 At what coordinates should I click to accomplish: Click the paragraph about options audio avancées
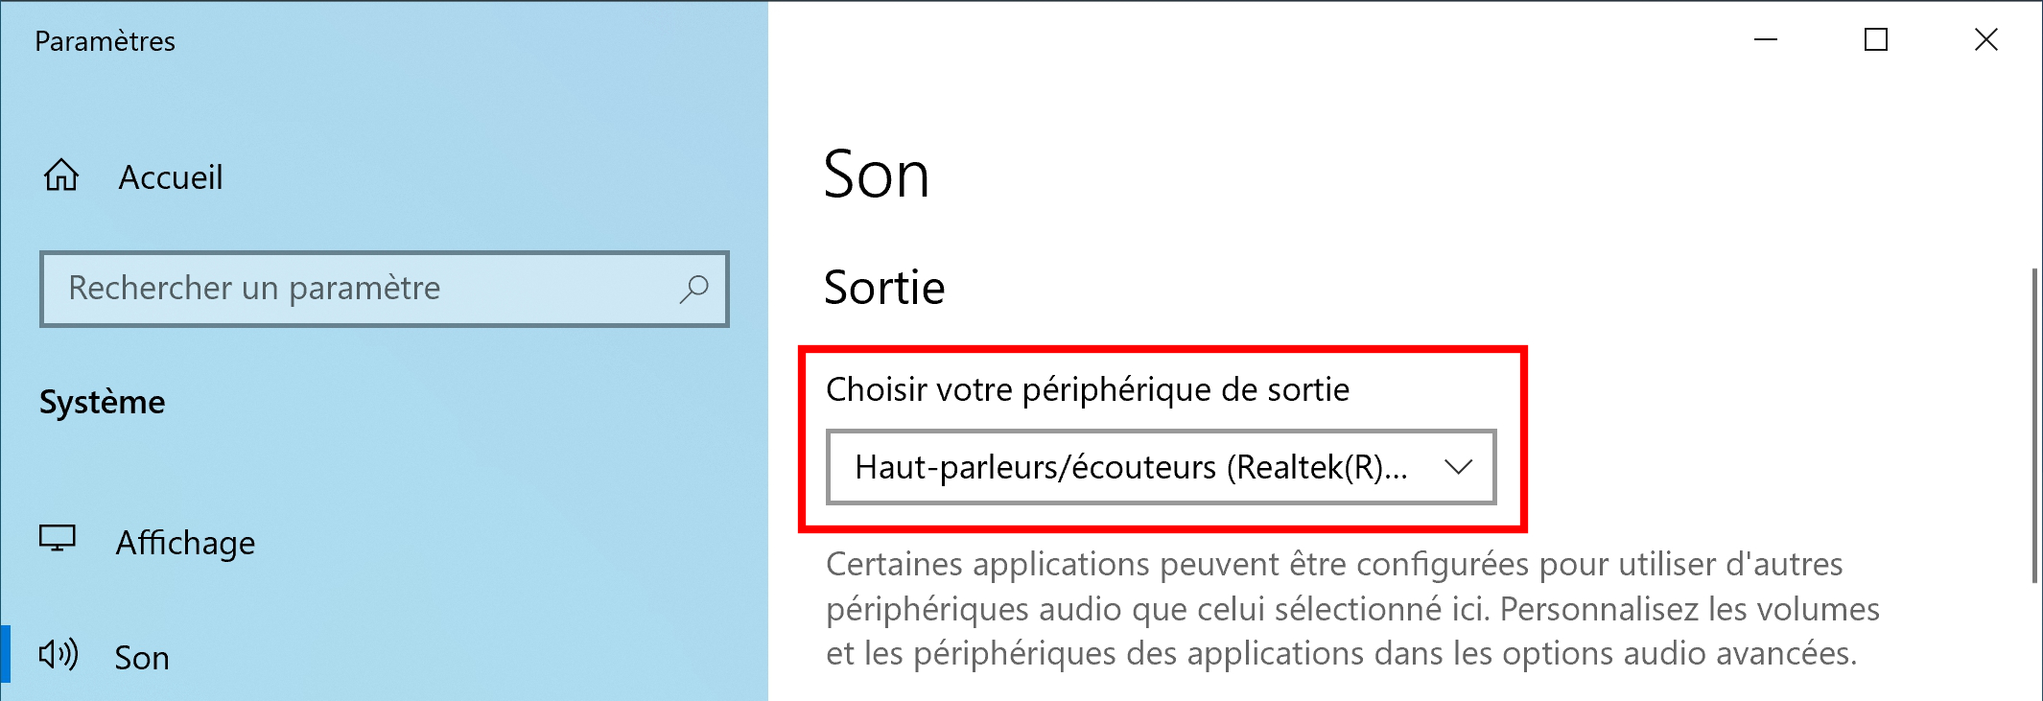1352,608
